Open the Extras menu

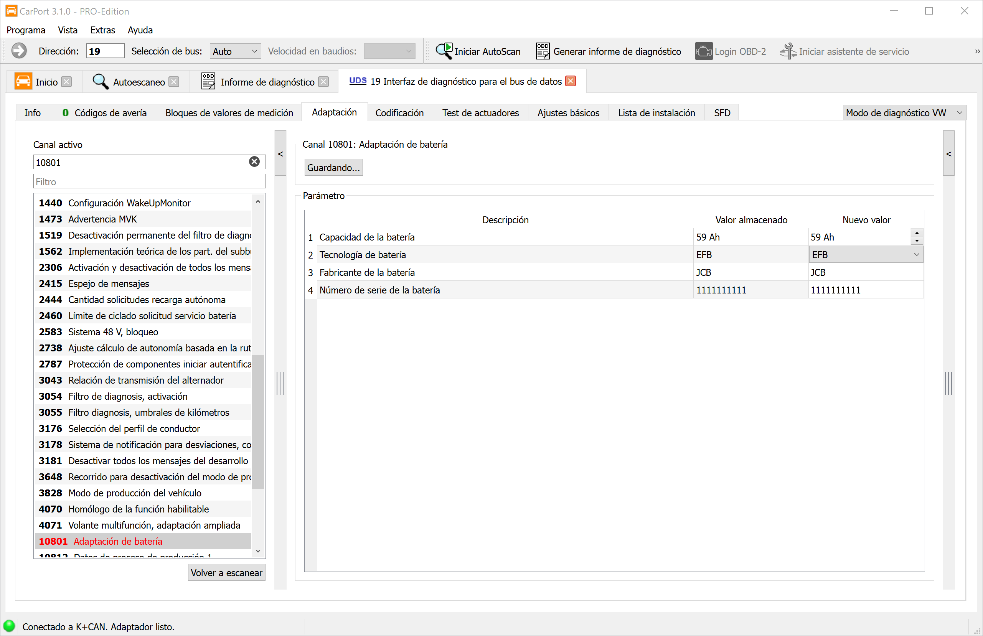[x=102, y=30]
